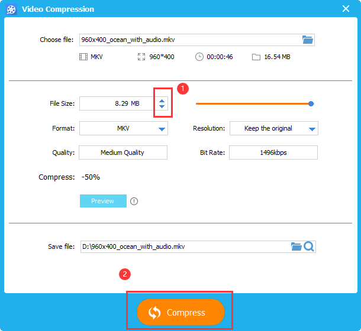Increase file size with the up arrow
361x331 pixels.
162,100
